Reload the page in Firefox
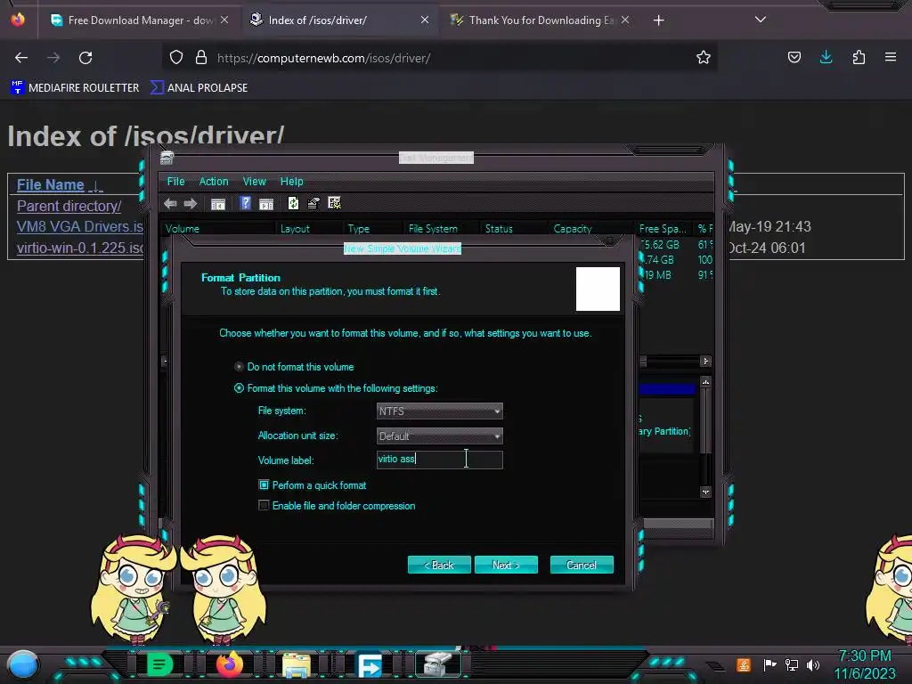 coord(85,58)
